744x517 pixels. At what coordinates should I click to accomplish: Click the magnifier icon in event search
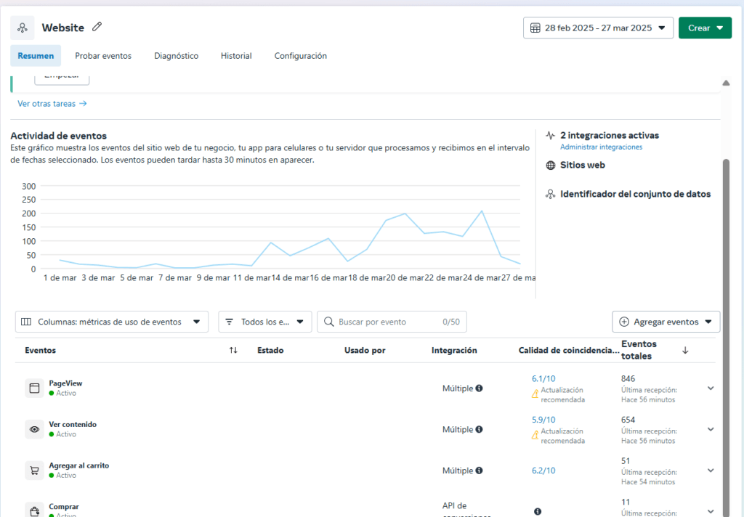tap(329, 322)
